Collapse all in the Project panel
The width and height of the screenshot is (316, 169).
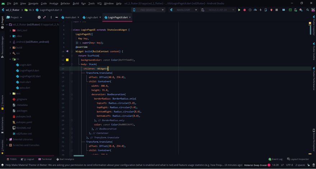[x=45, y=17]
